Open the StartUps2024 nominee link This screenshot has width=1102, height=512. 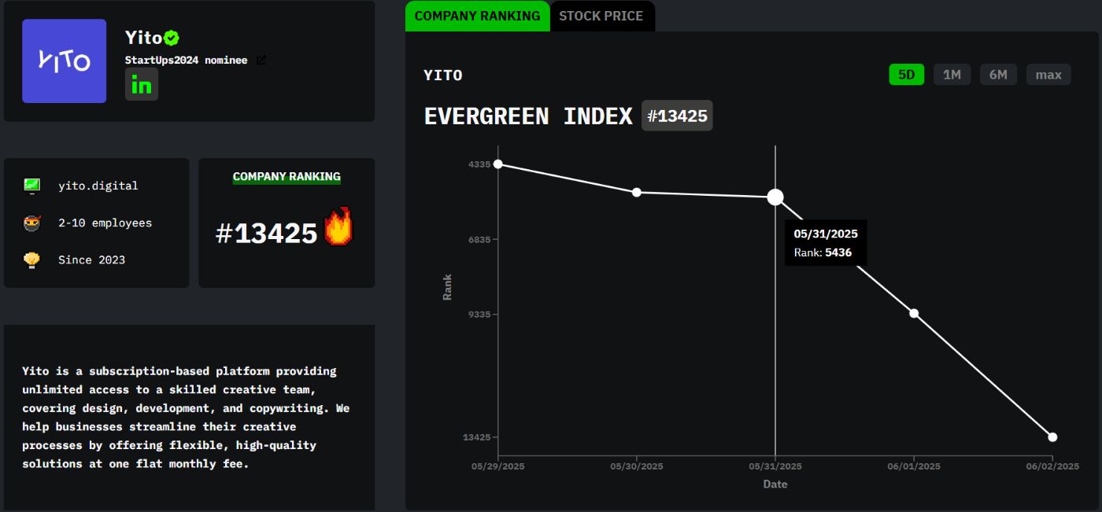click(187, 60)
